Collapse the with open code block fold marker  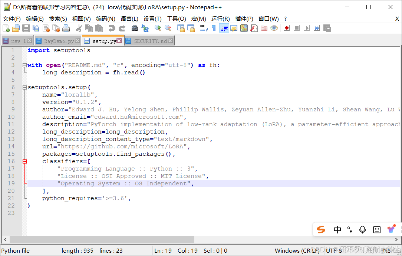click(24, 65)
